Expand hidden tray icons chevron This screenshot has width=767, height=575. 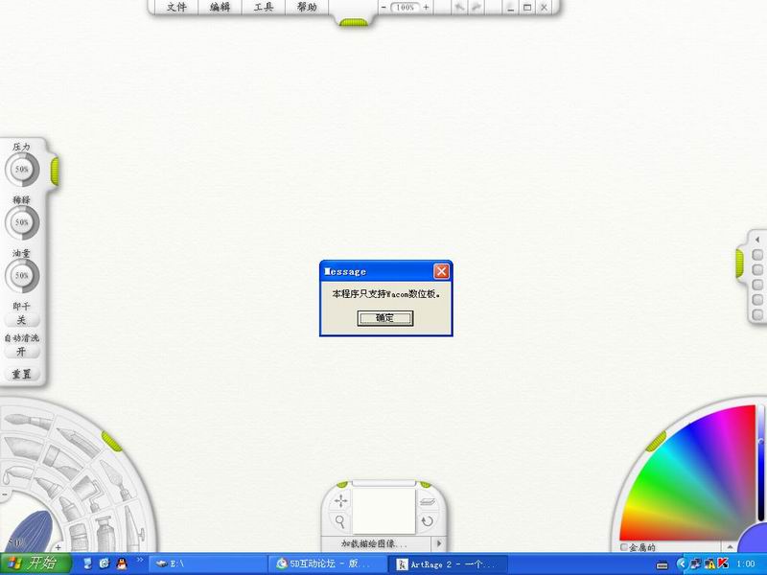[682, 563]
